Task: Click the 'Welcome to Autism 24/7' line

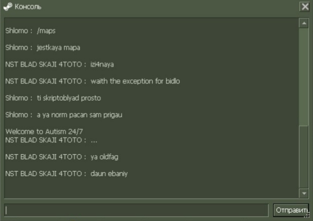Action: 44,131
